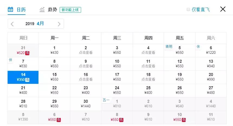The height and width of the screenshot is (126, 233).
Task: Click the 低 badge on May 8
Action: point(121,120)
